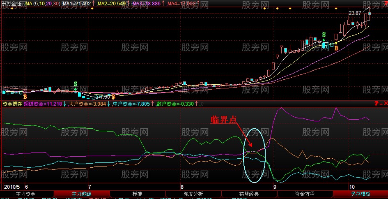Select the MA3=18.886 indicator value
Viewport: 388px width, 199px height.
pos(147,3)
